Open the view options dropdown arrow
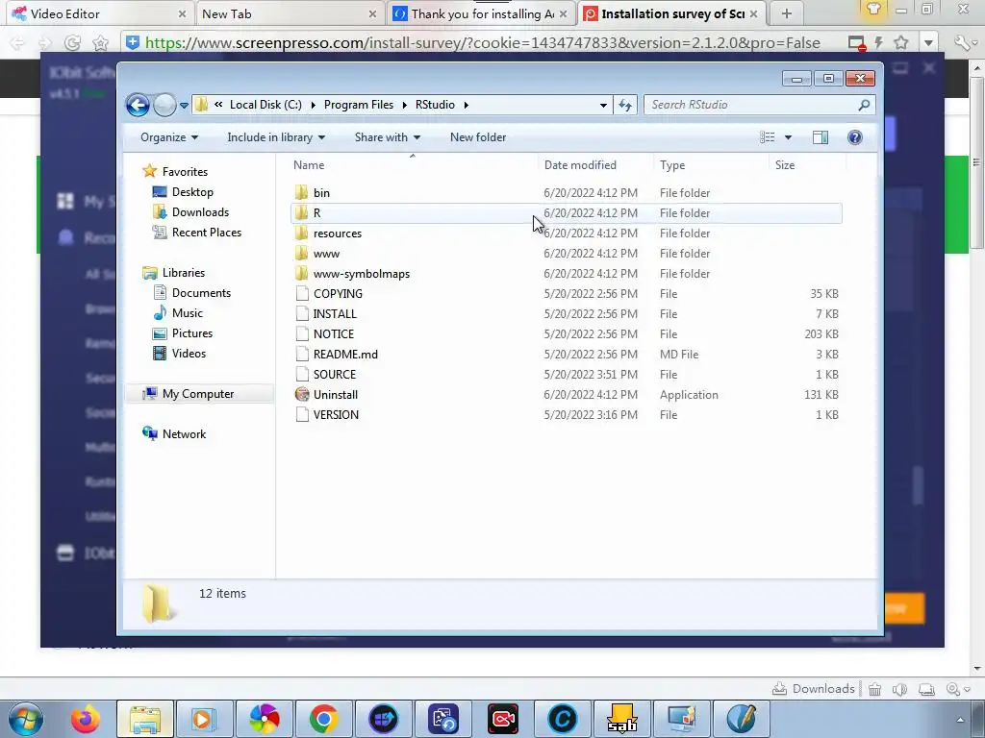Screen dimensions: 985x738 tap(788, 137)
